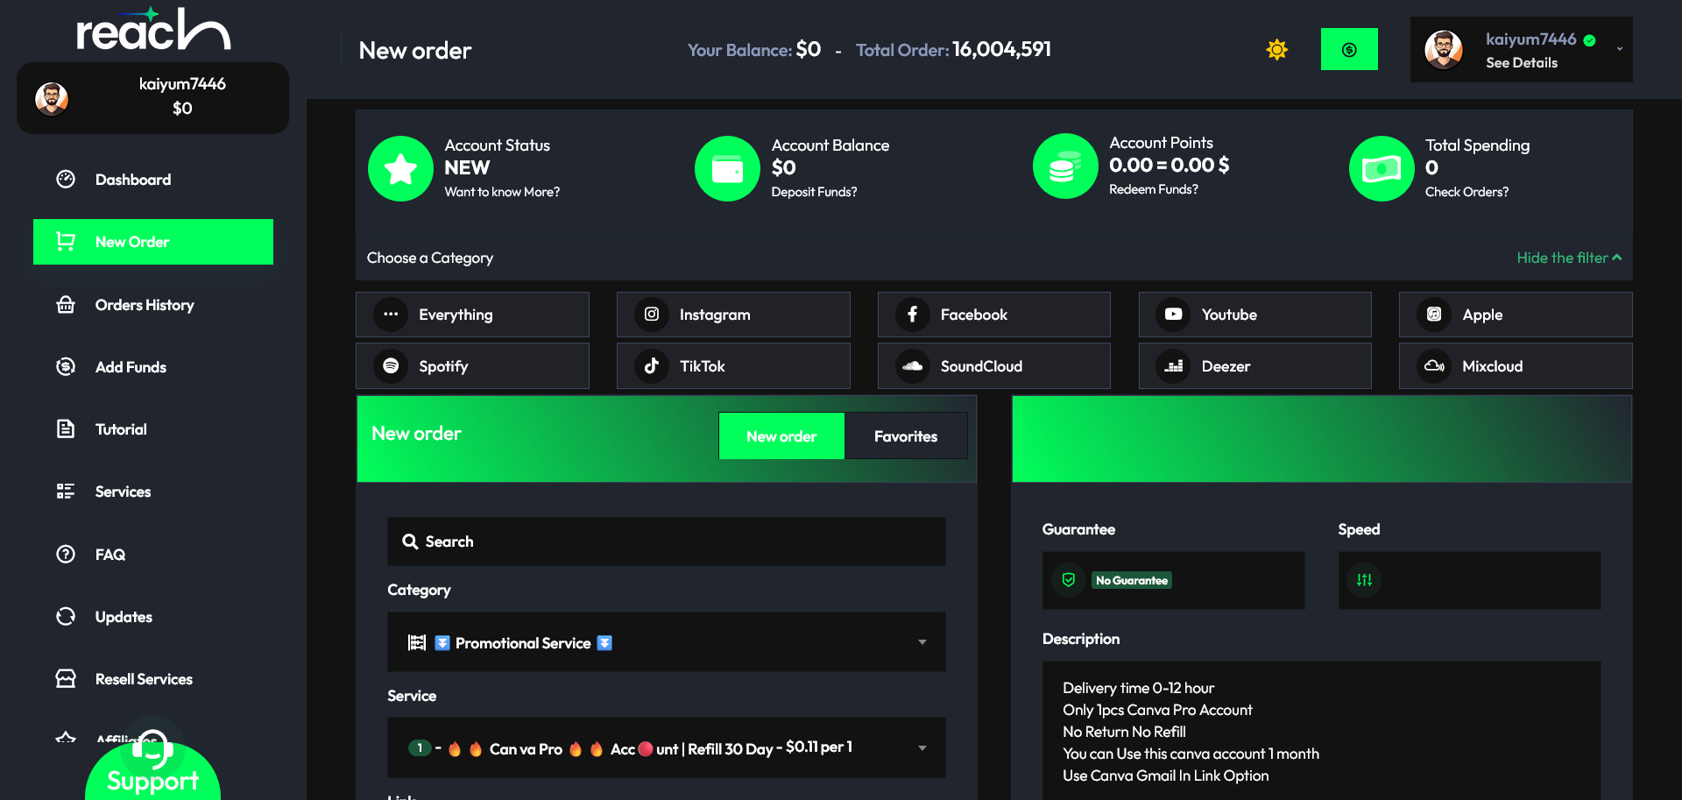
Task: Click the Guarantee shield icon
Action: point(1069,580)
